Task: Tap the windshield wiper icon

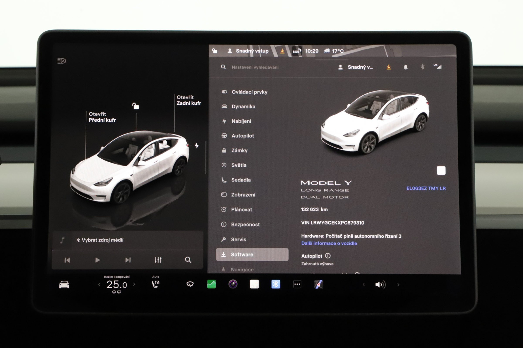Action: coord(190,284)
